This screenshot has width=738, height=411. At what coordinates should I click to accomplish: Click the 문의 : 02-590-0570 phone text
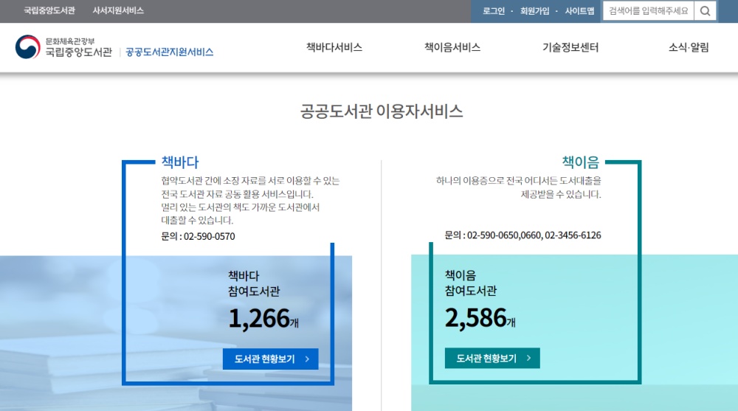pyautogui.click(x=198, y=236)
